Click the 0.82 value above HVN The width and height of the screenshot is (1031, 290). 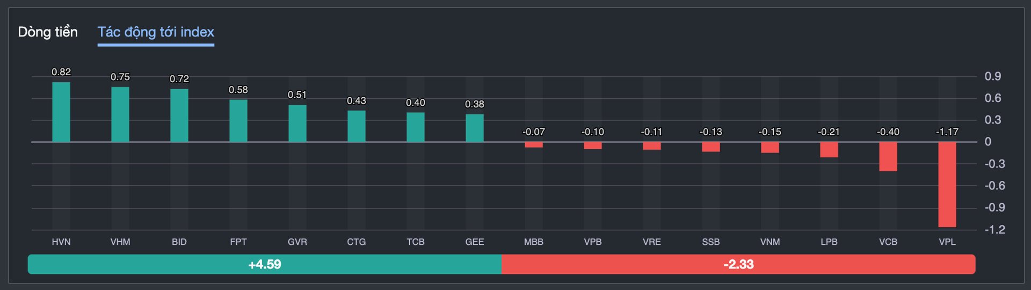tap(61, 72)
